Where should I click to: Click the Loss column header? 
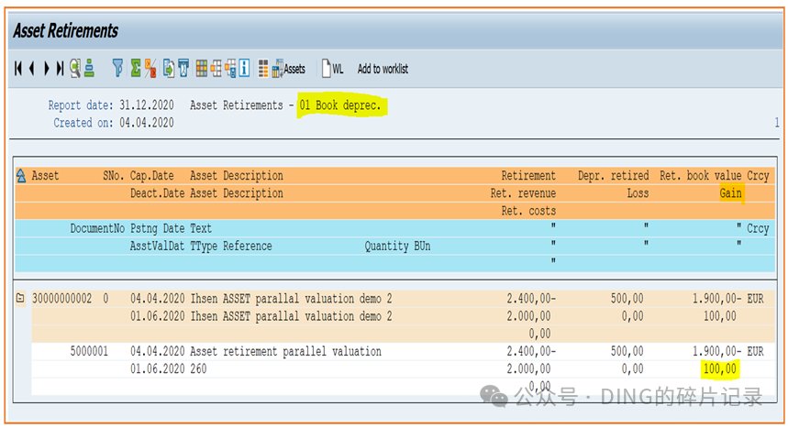click(x=638, y=193)
